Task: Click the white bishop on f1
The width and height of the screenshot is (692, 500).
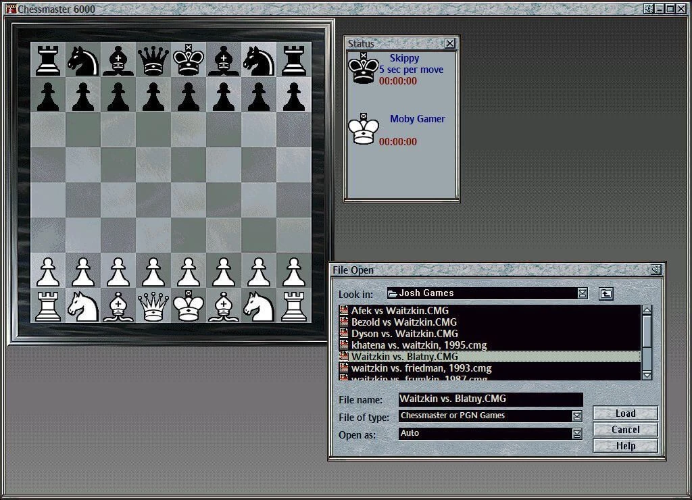Action: [x=224, y=307]
